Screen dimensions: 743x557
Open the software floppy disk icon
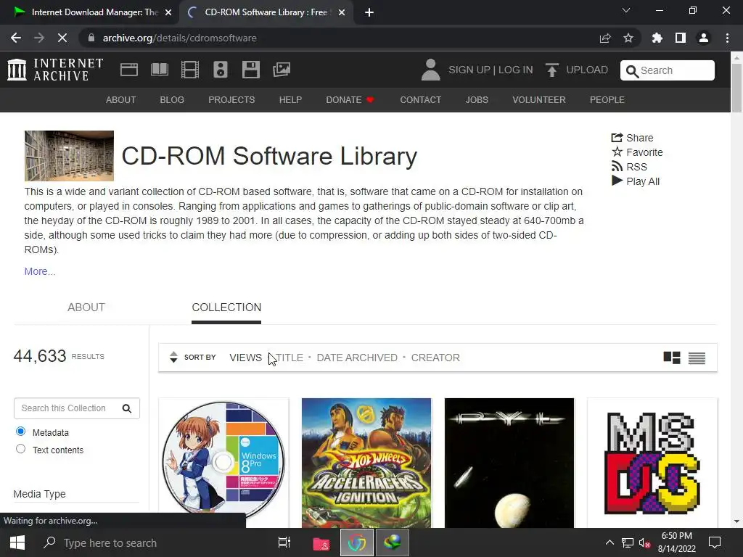coord(250,70)
